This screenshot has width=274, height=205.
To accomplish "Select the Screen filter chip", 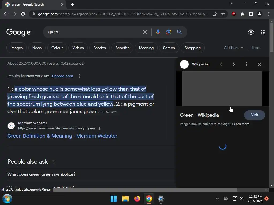I will pyautogui.click(x=169, y=48).
